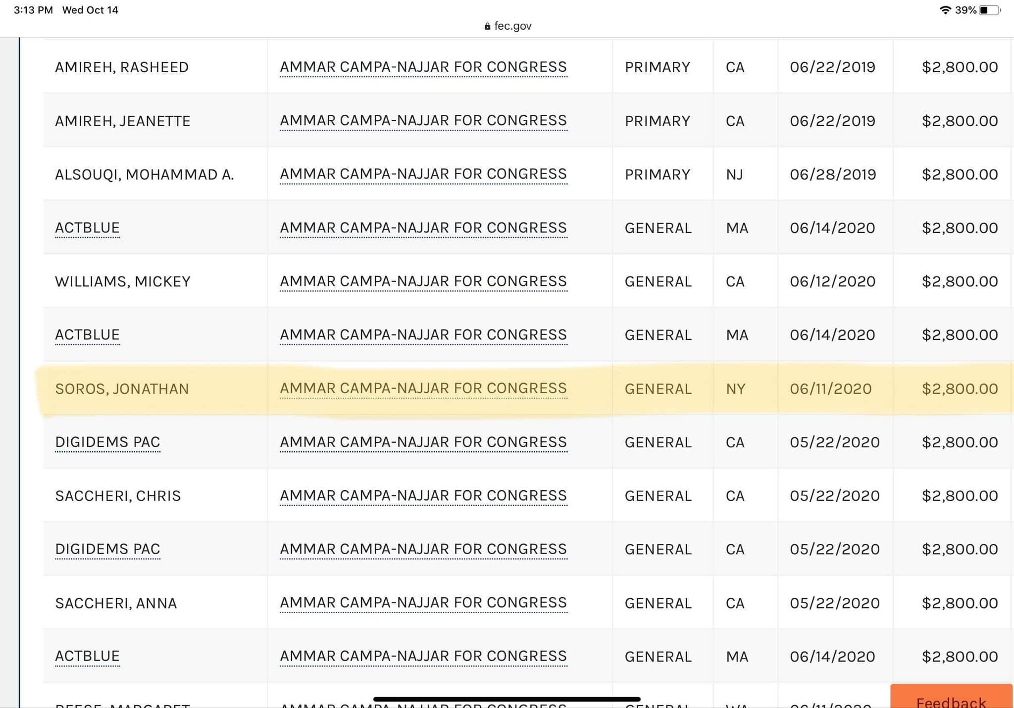Image resolution: width=1014 pixels, height=708 pixels.
Task: Open the orange Feedback button
Action: pos(951,699)
